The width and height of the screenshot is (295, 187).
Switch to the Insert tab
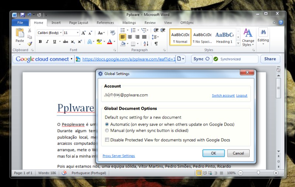(x=56, y=23)
